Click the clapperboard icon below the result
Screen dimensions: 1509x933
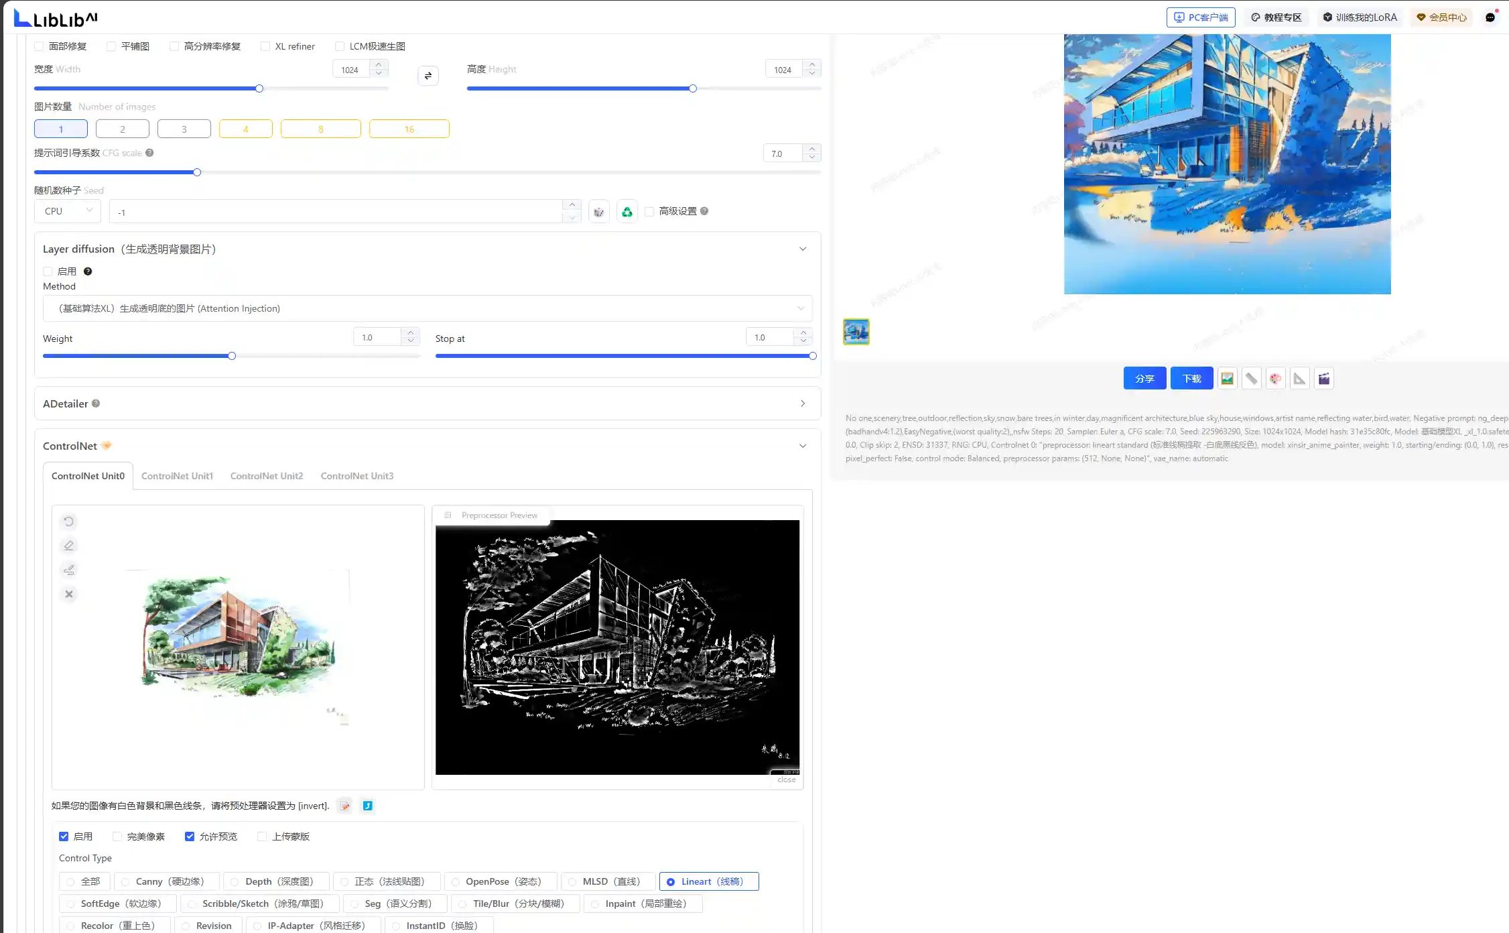pos(1323,379)
